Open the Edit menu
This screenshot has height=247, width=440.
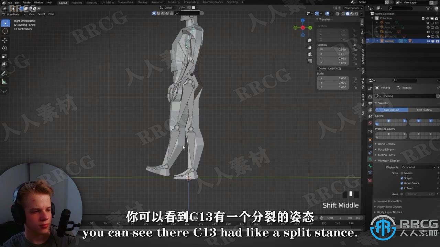17,2
